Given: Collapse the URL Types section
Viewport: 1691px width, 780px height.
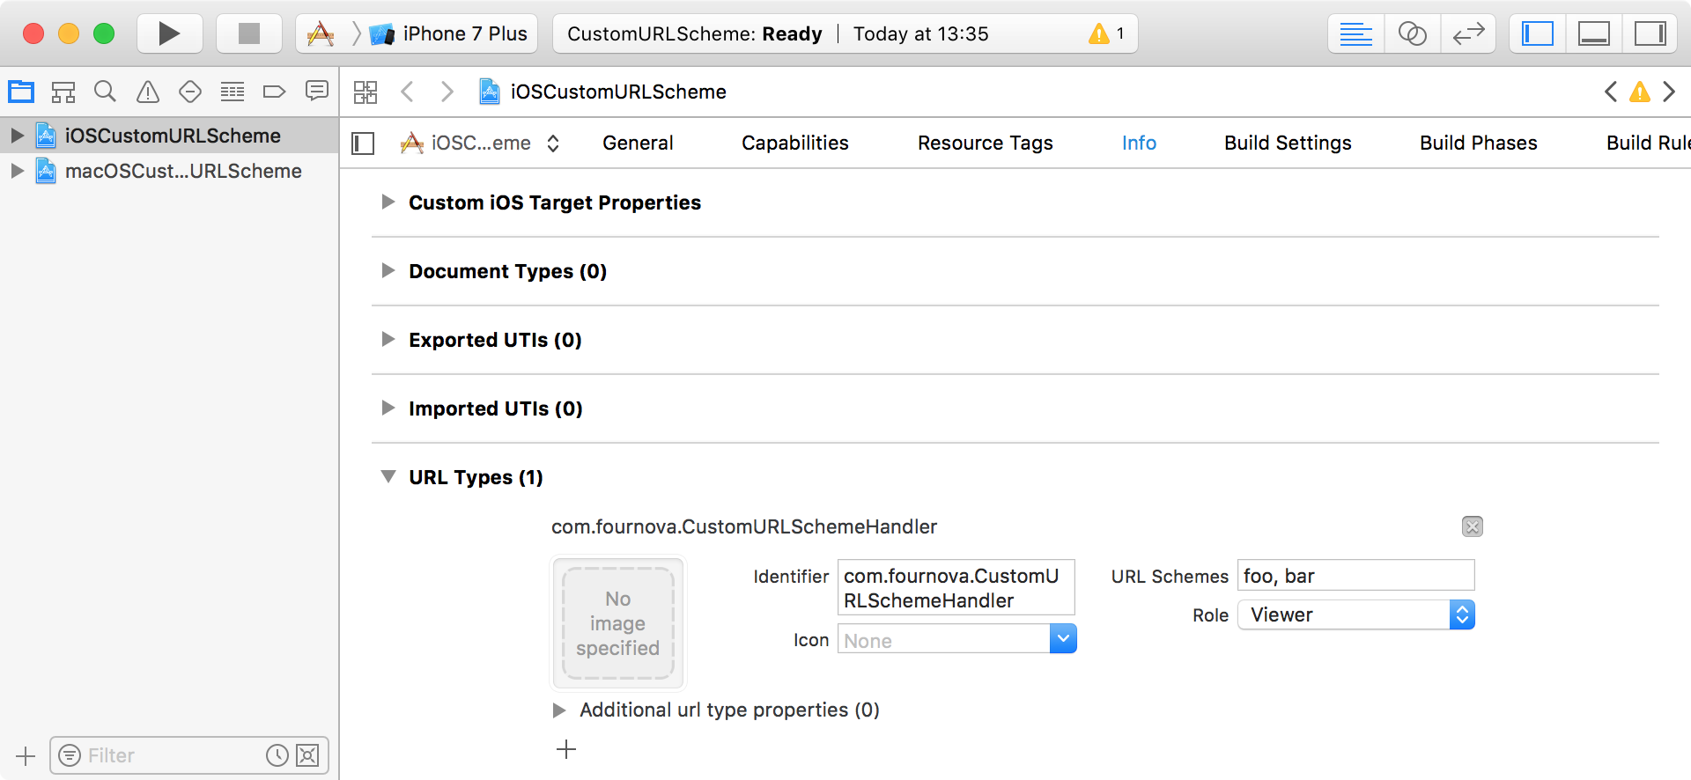Looking at the screenshot, I should pos(388,476).
